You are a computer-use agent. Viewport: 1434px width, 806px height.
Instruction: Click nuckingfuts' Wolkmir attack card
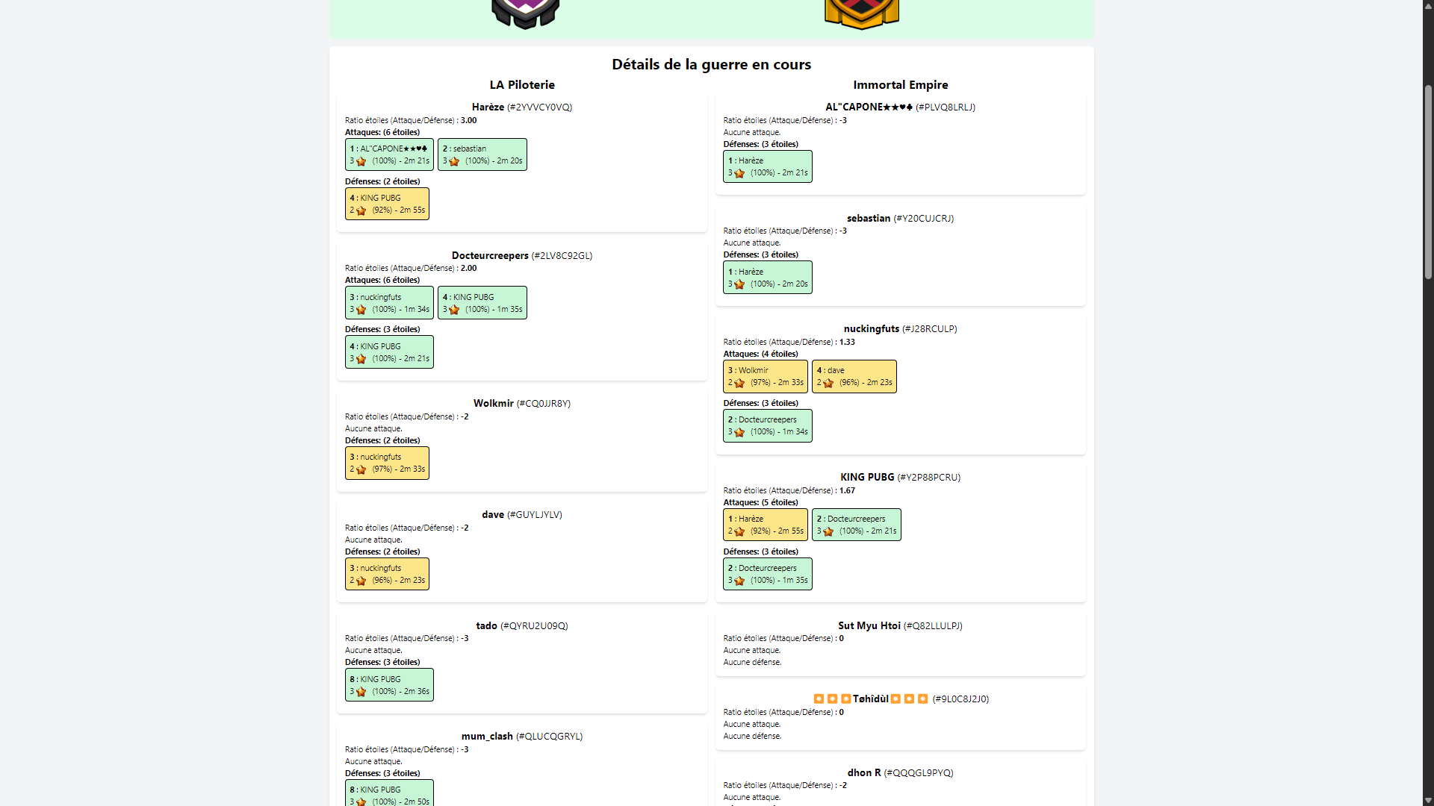[766, 376]
